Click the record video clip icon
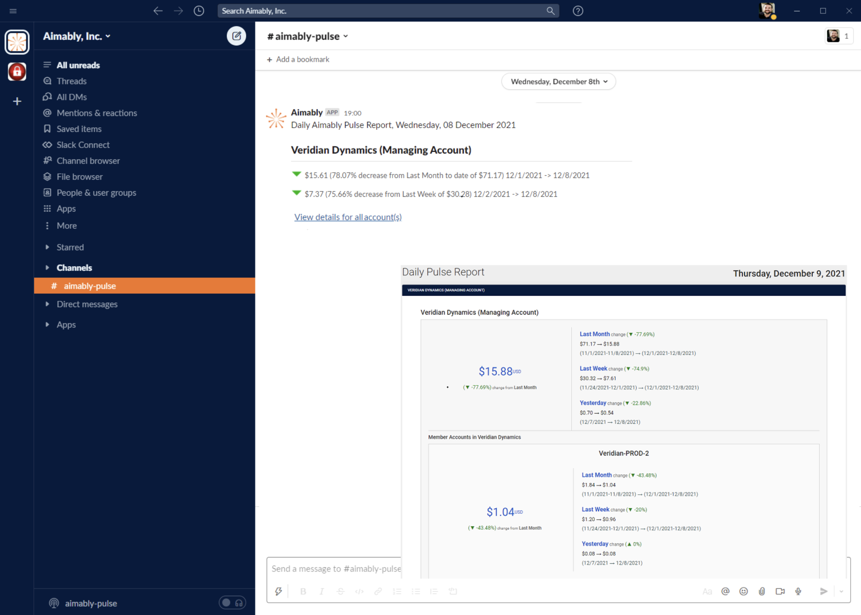 [x=780, y=591]
